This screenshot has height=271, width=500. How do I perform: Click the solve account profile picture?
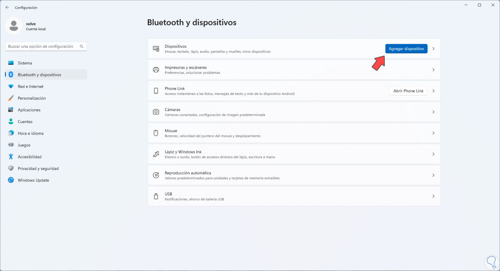[x=14, y=26]
